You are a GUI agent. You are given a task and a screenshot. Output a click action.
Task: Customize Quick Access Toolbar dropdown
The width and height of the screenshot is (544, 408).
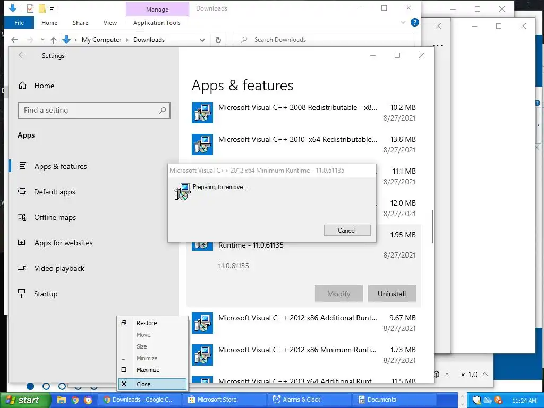[x=52, y=8]
